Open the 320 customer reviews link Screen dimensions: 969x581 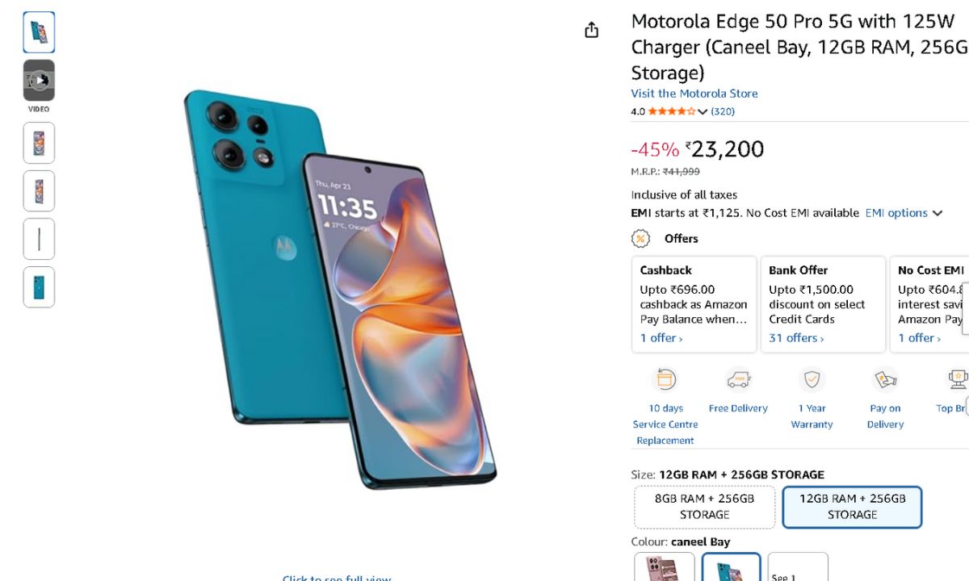pyautogui.click(x=723, y=111)
